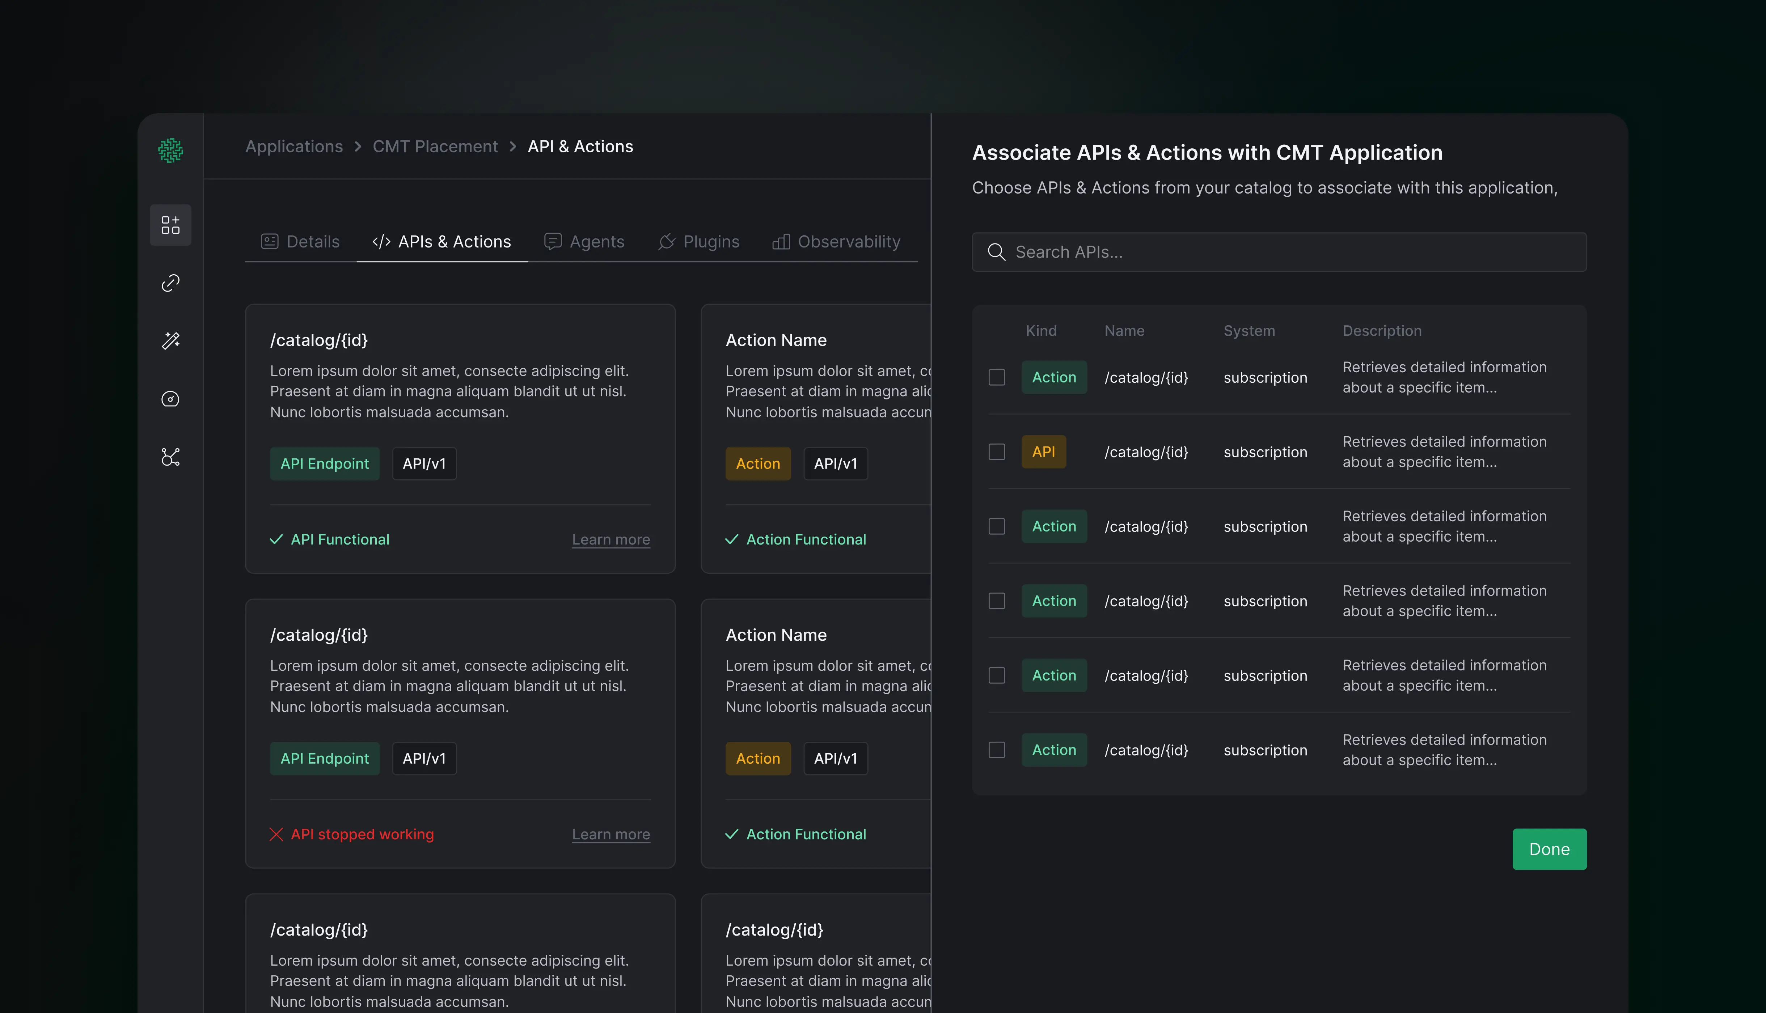The width and height of the screenshot is (1766, 1013).
Task: Click the orange API badge in the table
Action: (x=1044, y=452)
